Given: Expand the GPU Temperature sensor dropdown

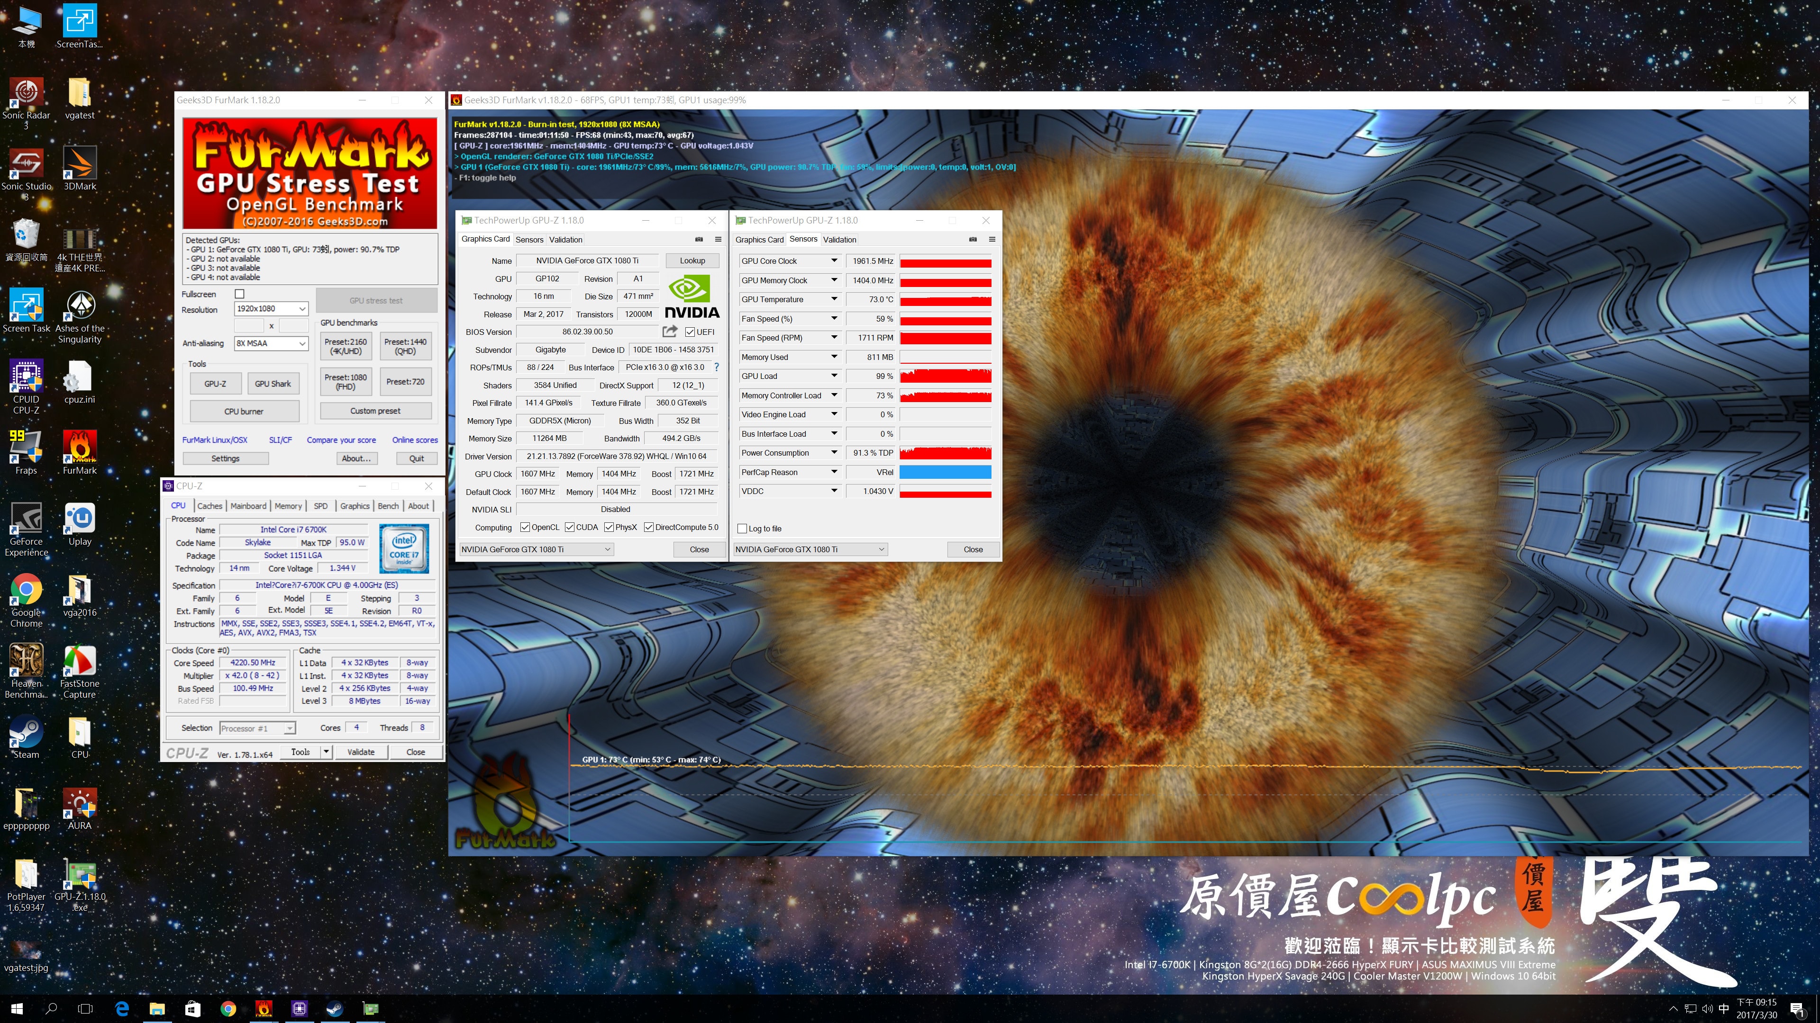Looking at the screenshot, I should tap(834, 299).
